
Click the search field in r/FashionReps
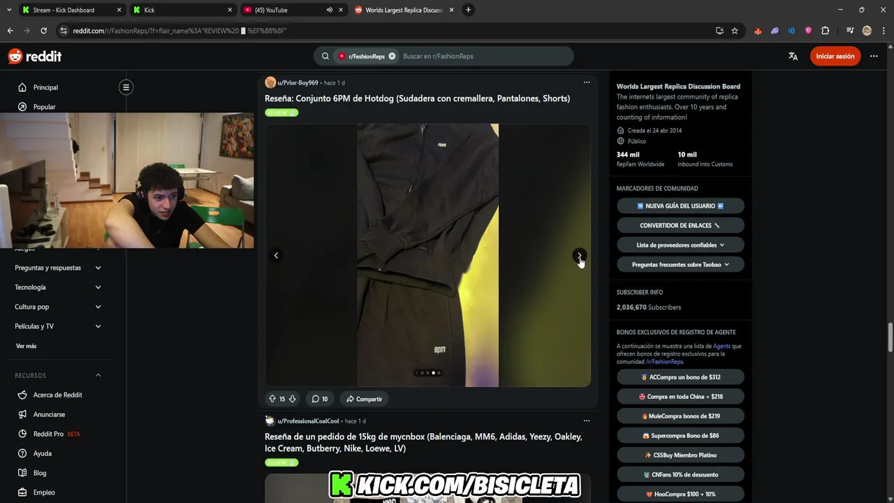pos(485,56)
